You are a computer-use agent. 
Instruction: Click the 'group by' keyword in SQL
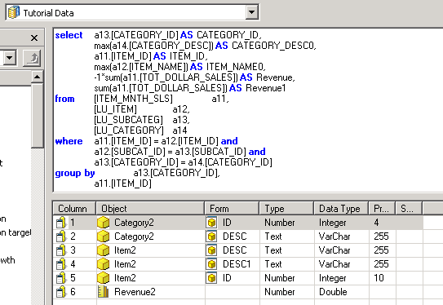(x=75, y=173)
